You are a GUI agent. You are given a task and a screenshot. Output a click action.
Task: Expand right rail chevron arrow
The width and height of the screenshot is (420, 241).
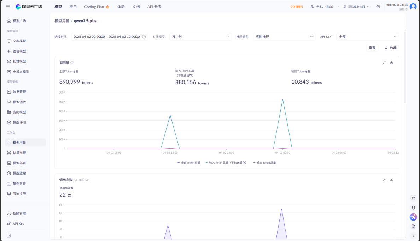coord(413,236)
